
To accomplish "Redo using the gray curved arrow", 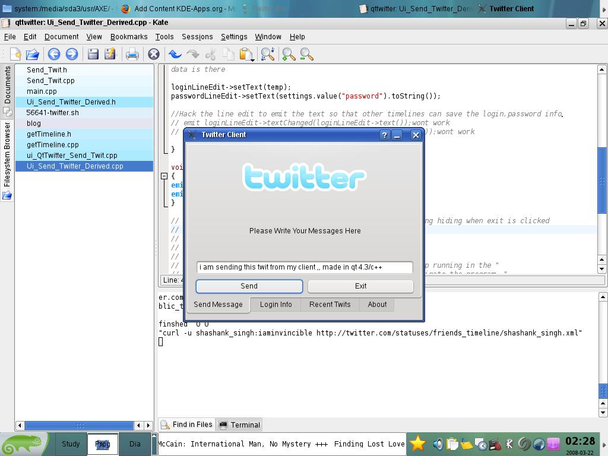I will point(193,54).
